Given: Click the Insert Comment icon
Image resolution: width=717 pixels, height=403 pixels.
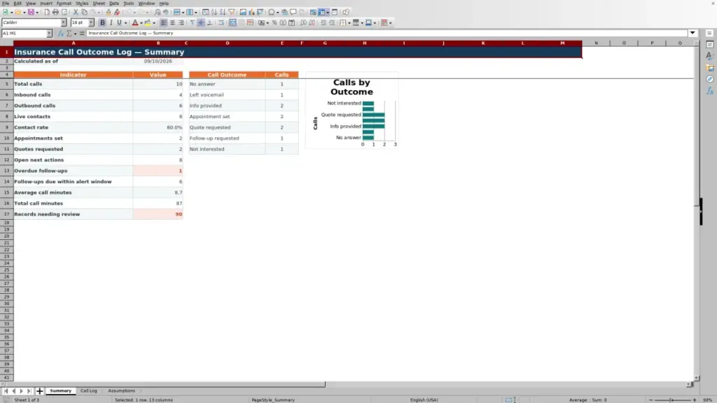Looking at the screenshot, I should 293,13.
